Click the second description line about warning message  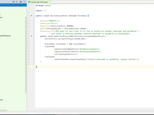90,34
